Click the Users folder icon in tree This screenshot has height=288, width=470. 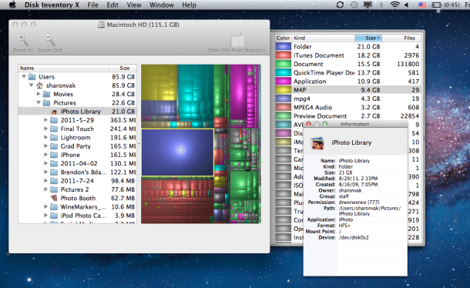coord(32,77)
